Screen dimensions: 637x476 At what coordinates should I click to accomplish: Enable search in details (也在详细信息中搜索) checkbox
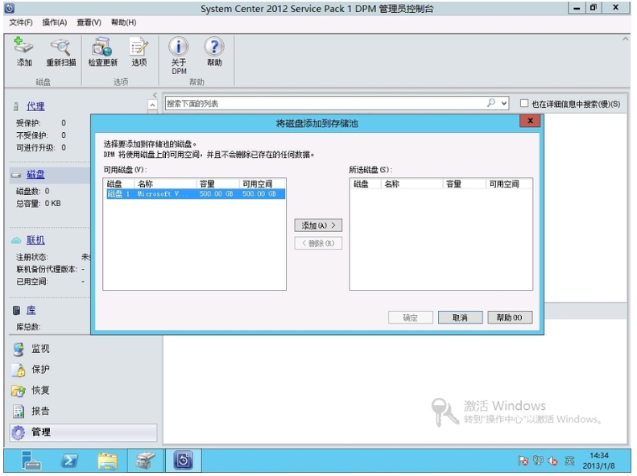524,104
